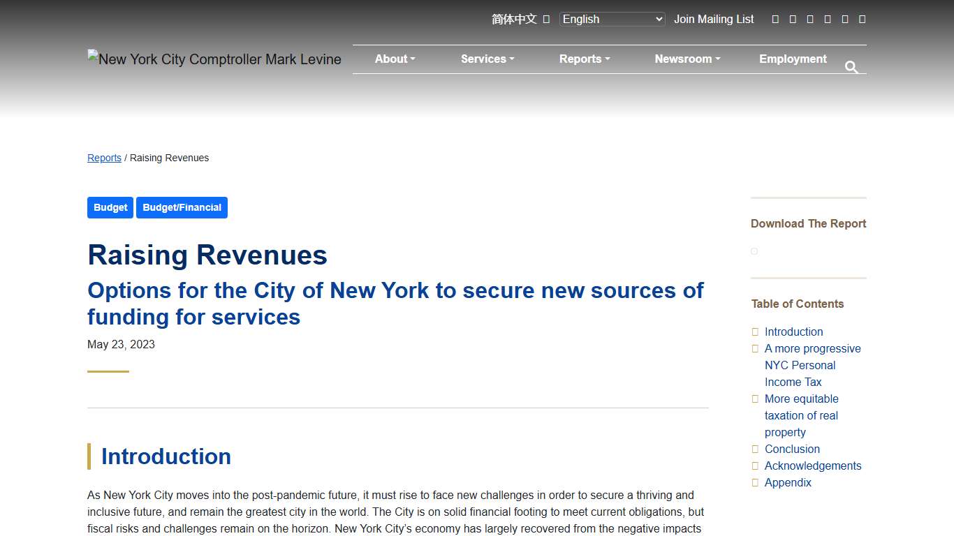Select the Budget/Financial category label
The width and height of the screenshot is (954, 536).
182,207
